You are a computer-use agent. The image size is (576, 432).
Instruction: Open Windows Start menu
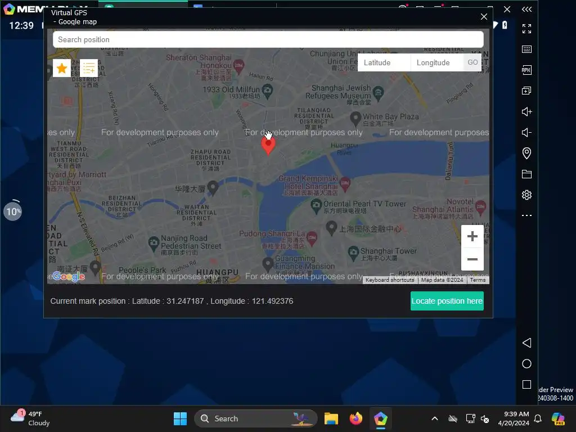(180, 418)
